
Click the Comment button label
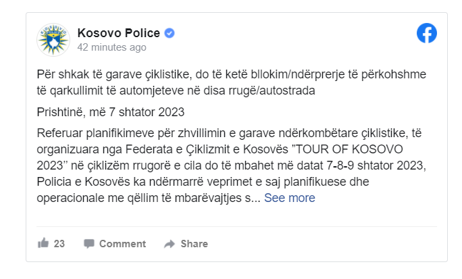(122, 244)
